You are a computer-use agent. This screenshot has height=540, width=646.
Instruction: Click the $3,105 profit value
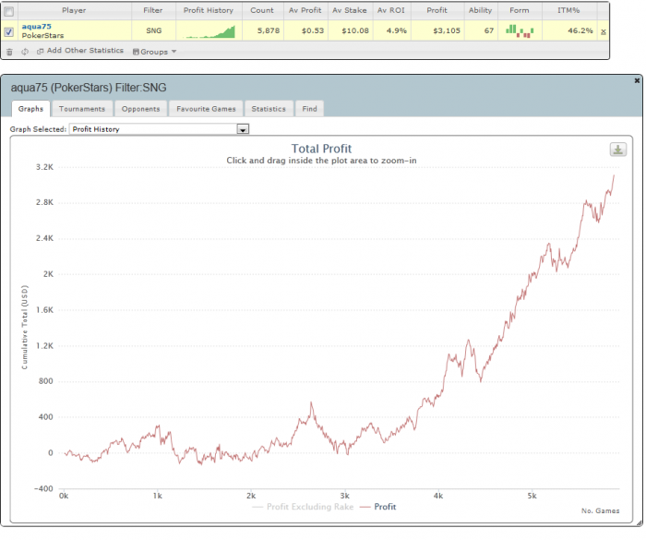(x=446, y=30)
